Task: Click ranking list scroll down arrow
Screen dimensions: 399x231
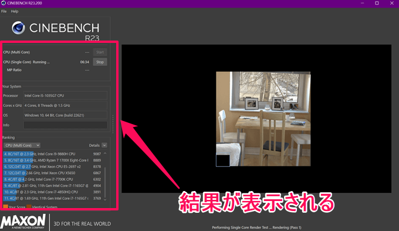Action: (x=105, y=199)
